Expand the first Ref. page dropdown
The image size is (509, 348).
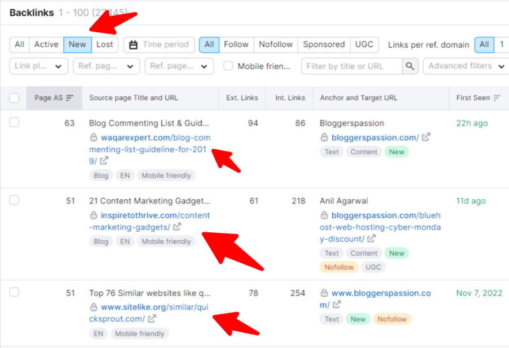tap(107, 66)
